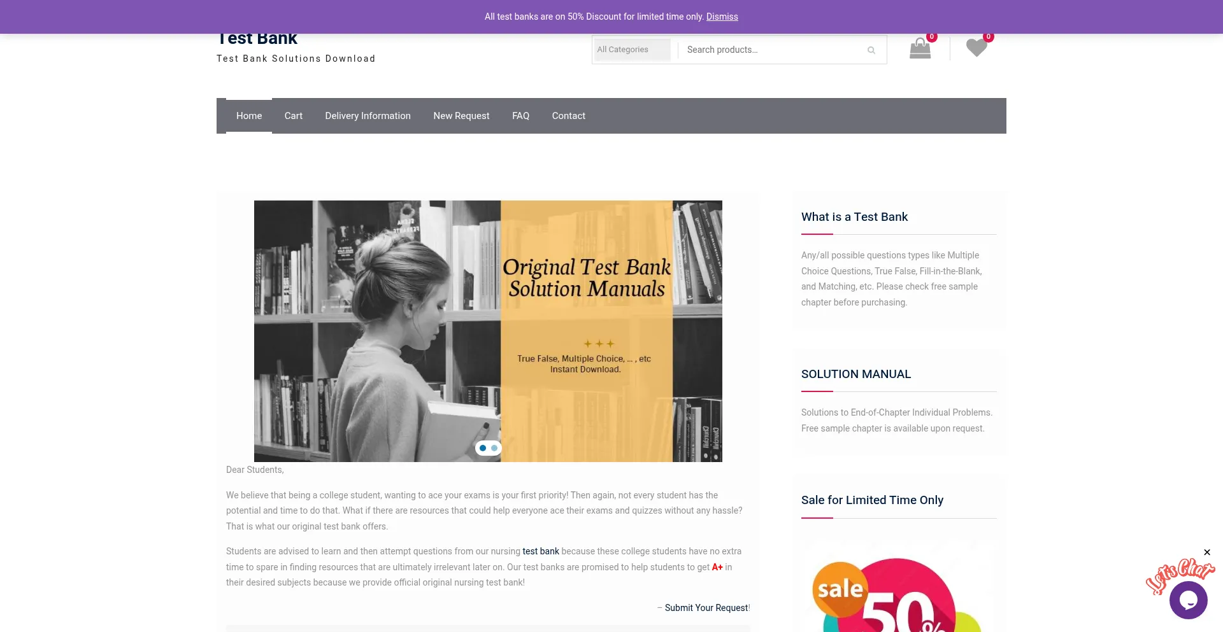Go to the Cart menu item
The width and height of the screenshot is (1223, 632).
[293, 116]
